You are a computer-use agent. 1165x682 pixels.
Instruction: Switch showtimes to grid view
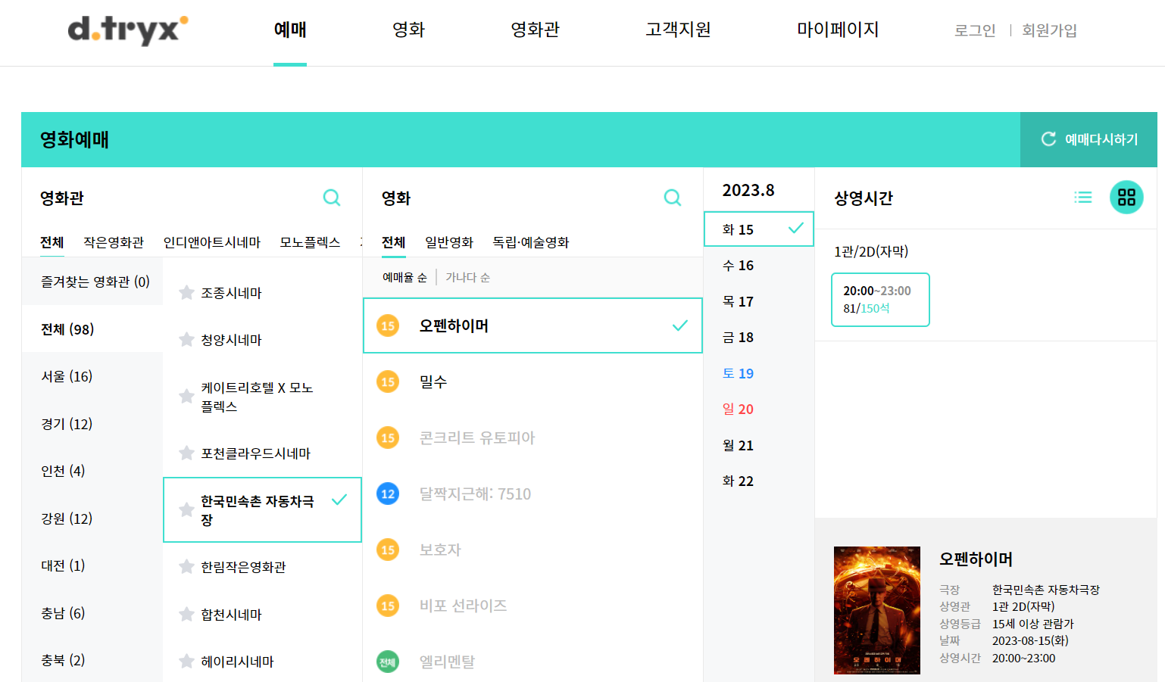[1126, 198]
